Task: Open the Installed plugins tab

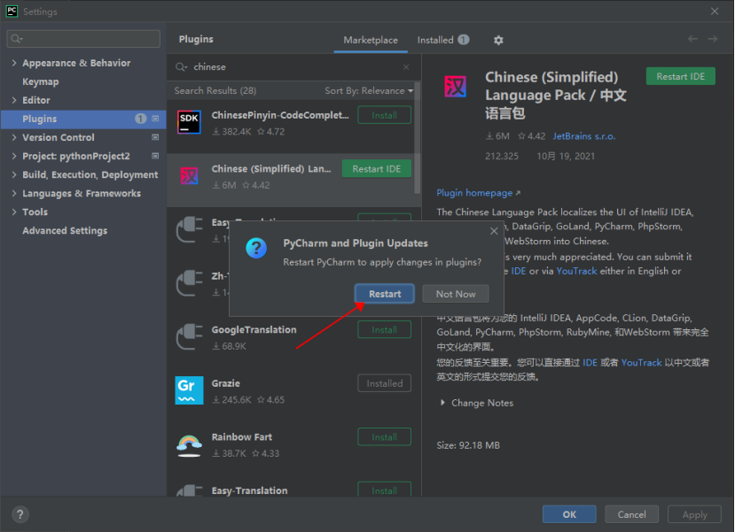Action: pos(443,40)
